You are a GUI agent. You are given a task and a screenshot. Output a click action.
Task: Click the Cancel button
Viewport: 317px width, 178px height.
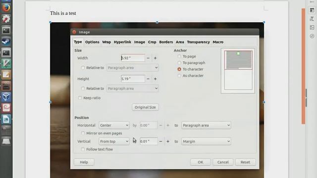[223, 162]
